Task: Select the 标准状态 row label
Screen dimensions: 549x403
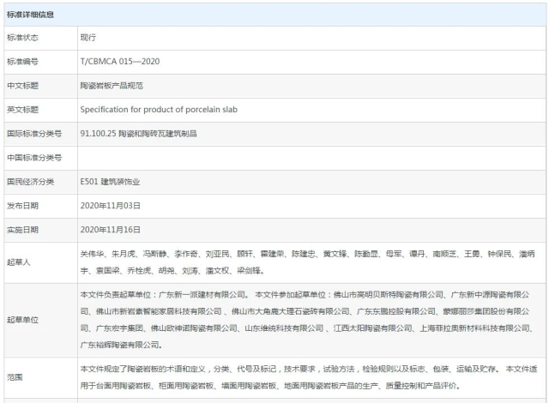Action: (23, 38)
